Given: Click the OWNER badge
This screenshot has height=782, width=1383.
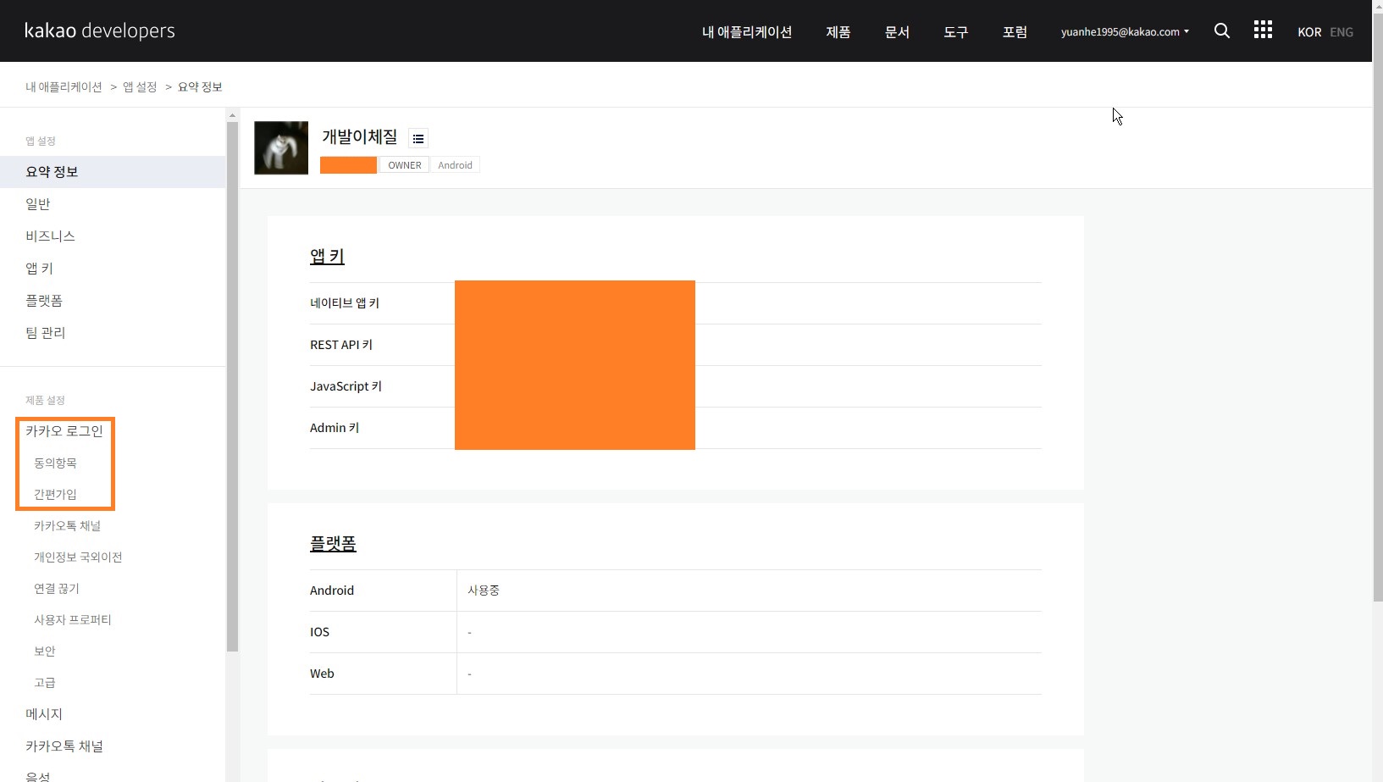Looking at the screenshot, I should 405,165.
